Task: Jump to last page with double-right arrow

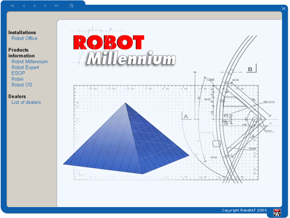Action: pos(57,6)
